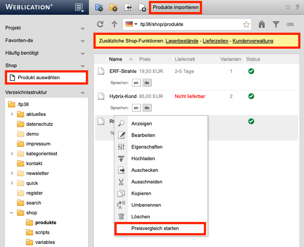Click the filter funnel icon
The width and height of the screenshot is (304, 247).
276,24
